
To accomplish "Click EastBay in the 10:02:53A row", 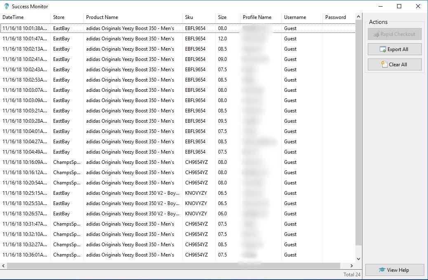I will click(61, 80).
